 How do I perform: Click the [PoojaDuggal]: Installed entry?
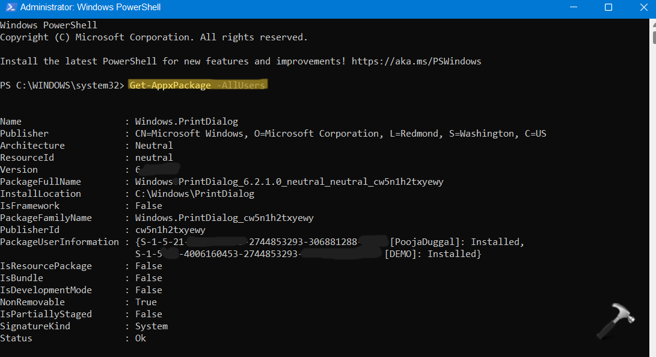click(456, 242)
